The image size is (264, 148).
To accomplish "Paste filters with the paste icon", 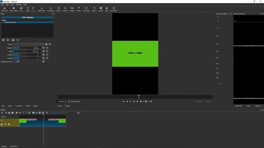I will (18, 40).
